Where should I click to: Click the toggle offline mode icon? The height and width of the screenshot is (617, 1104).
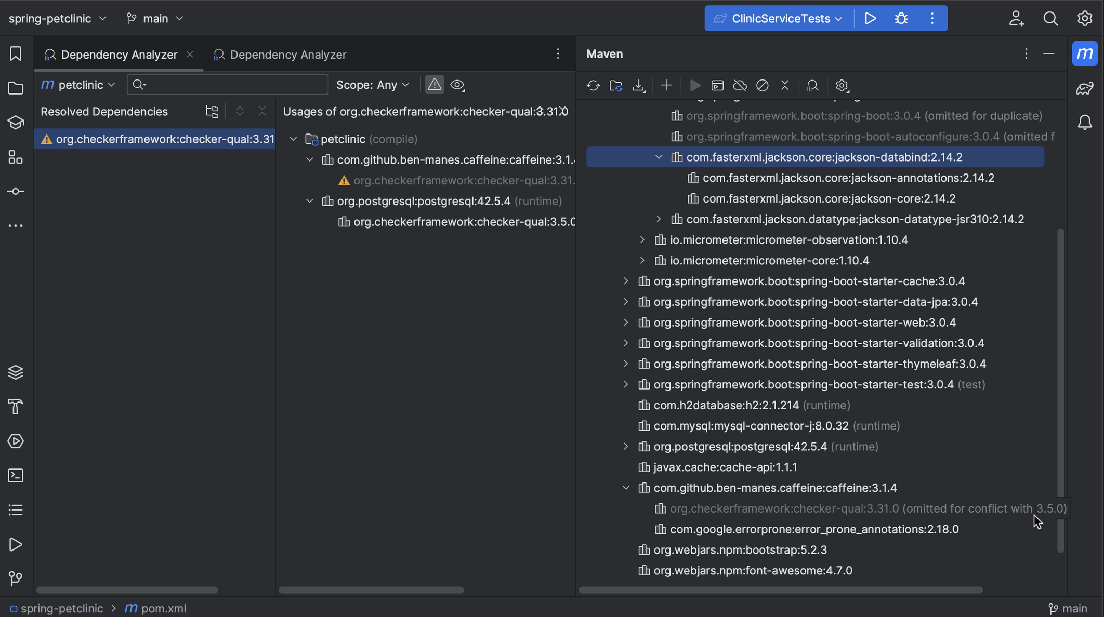pos(739,85)
